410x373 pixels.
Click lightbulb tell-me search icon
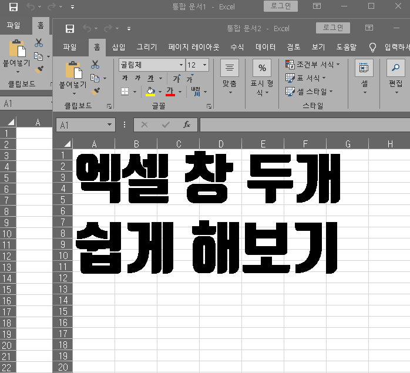[x=372, y=48]
